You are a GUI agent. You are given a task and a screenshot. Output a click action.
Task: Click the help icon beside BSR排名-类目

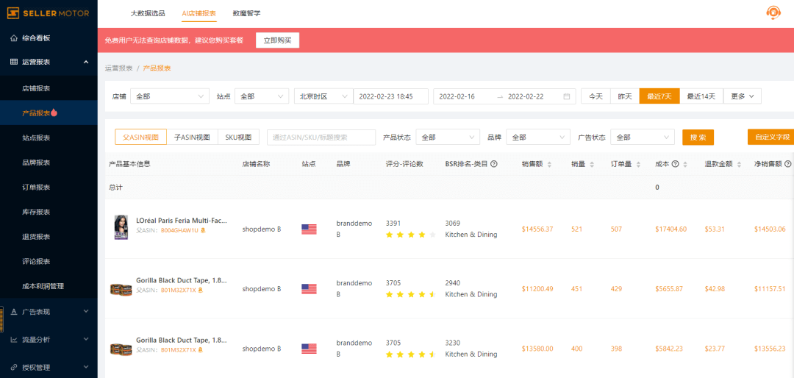[494, 164]
